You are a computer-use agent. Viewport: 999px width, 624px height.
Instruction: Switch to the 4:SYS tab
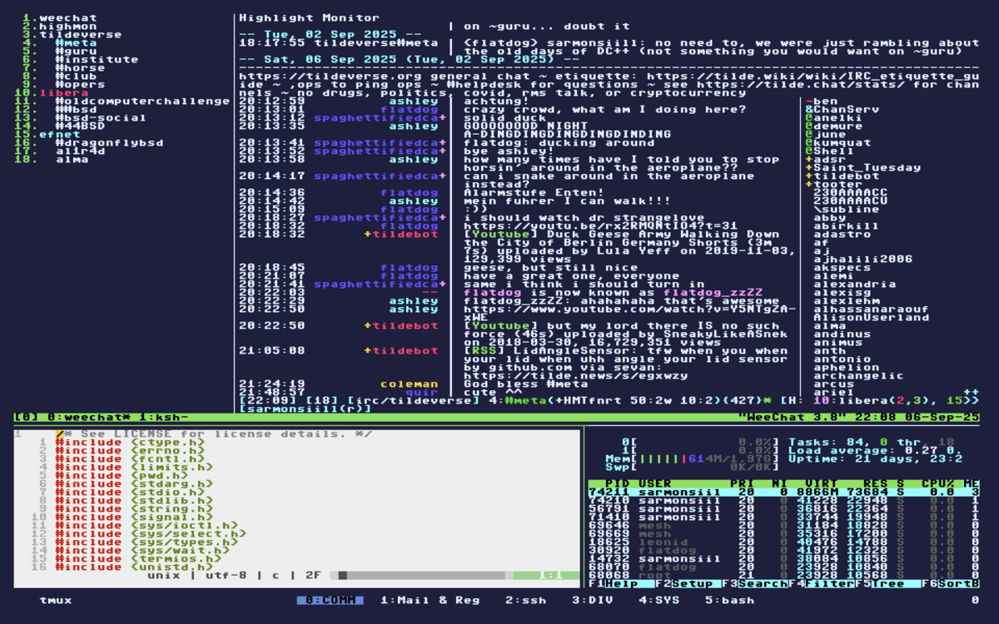coord(659,600)
